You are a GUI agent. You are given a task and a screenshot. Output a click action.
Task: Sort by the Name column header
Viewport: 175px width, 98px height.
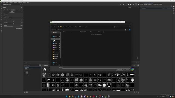65,32
